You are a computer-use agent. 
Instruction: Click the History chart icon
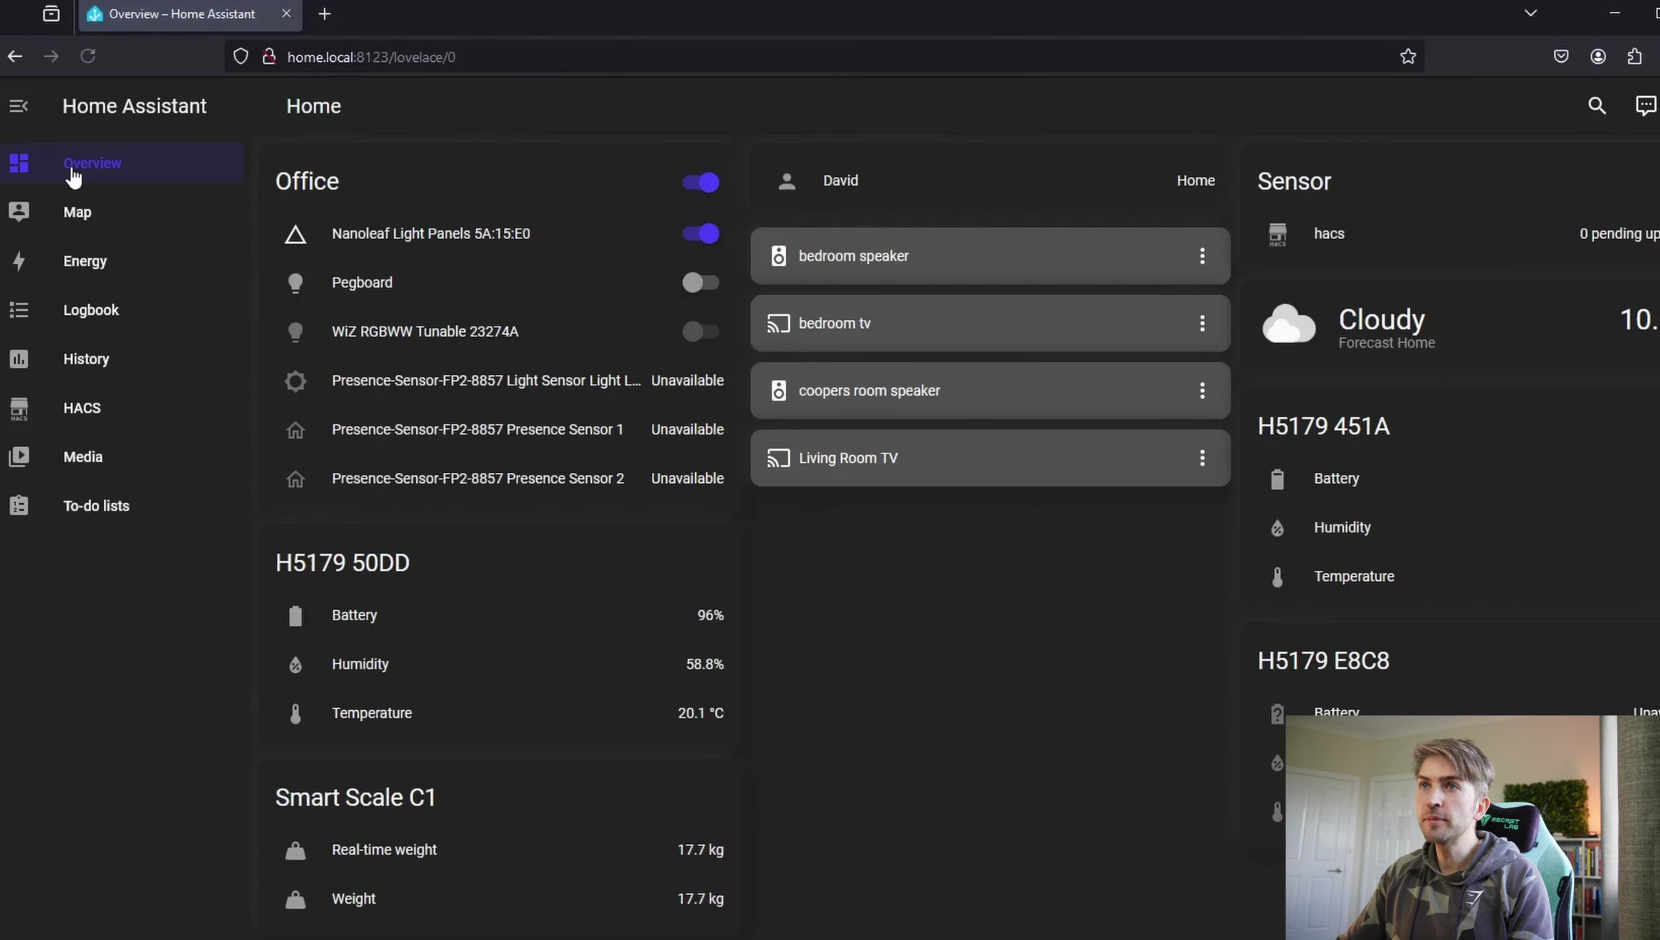pyautogui.click(x=19, y=359)
